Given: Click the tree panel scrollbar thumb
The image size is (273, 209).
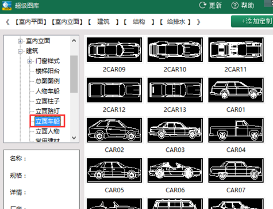Looking at the screenshot, I should pos(74,74).
